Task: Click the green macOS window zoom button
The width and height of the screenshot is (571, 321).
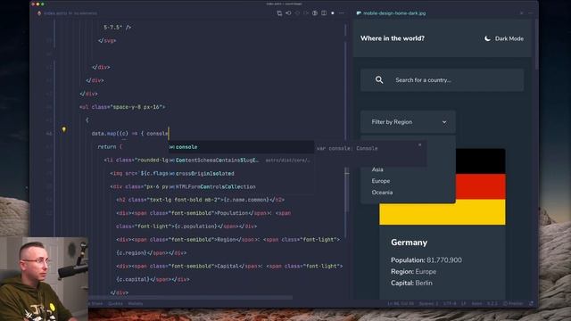Action: pyautogui.click(x=43, y=4)
